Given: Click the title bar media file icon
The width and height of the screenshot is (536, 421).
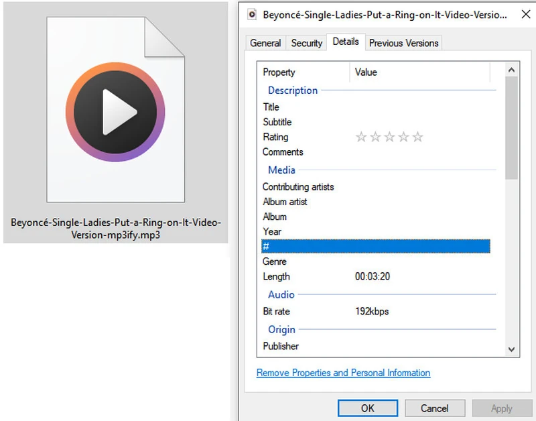Looking at the screenshot, I should [252, 14].
